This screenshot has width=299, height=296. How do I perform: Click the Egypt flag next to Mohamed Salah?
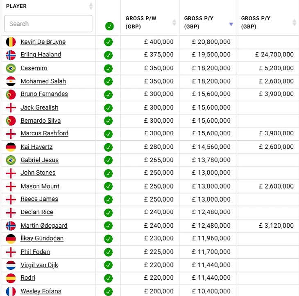pyautogui.click(x=11, y=81)
